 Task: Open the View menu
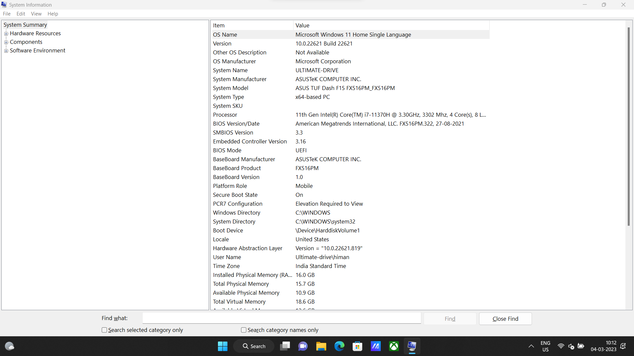tap(36, 14)
